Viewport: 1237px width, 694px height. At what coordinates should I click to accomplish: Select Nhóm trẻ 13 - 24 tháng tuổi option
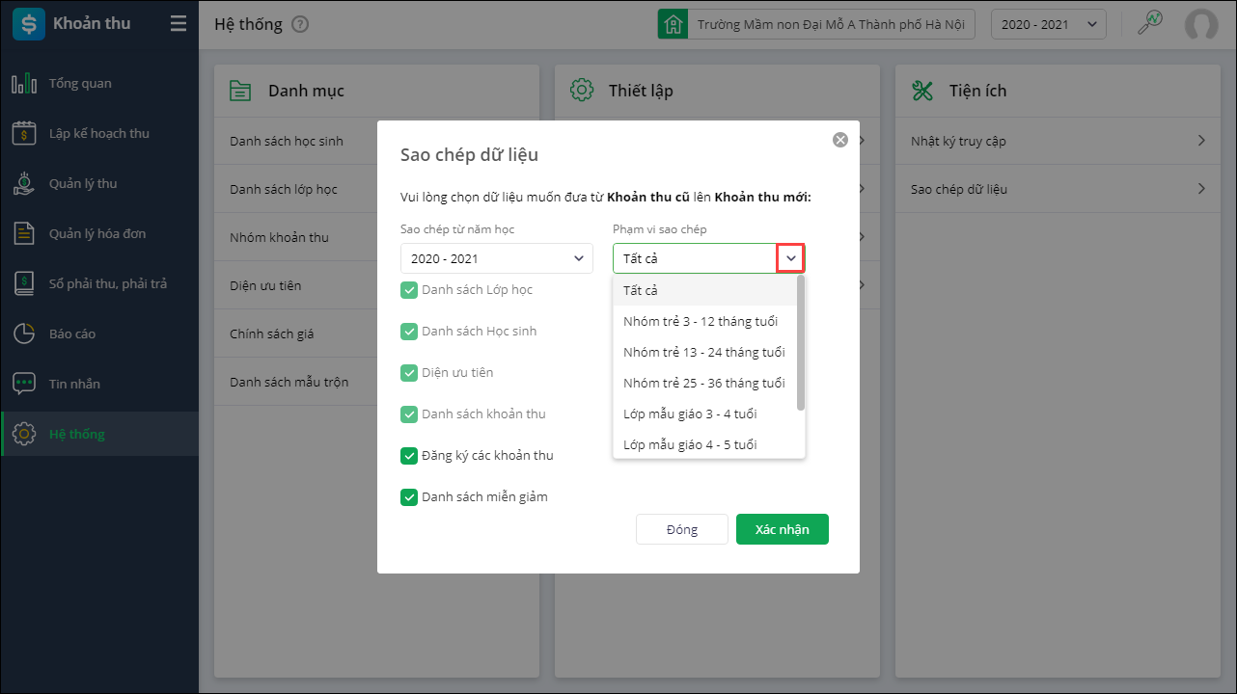pos(704,353)
